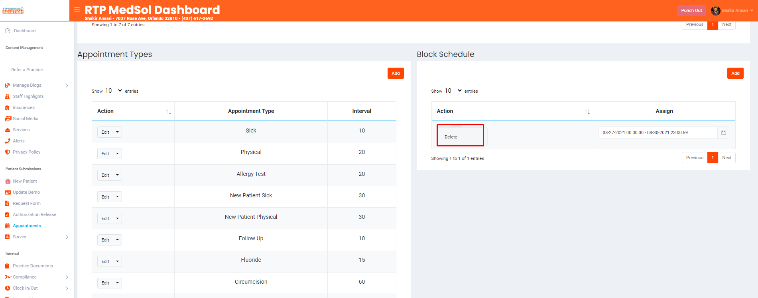This screenshot has width=758, height=298.
Task: Open dropdown arrow next to Circumcision Edit
Action: [x=118, y=283]
